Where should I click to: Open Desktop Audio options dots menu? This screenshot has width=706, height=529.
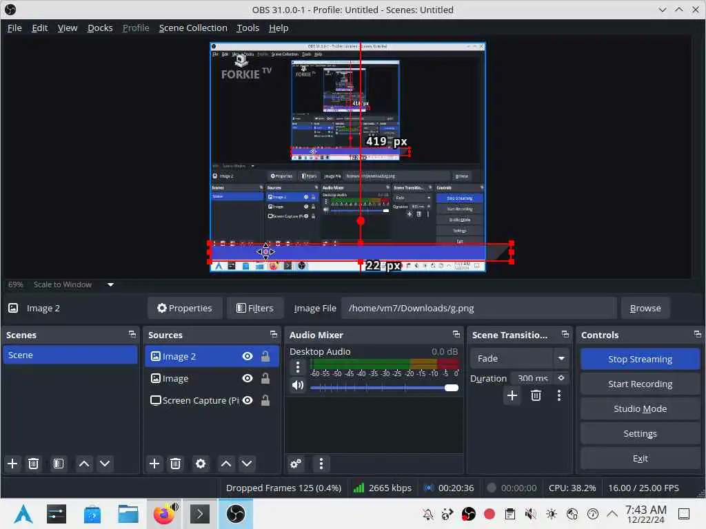point(298,367)
